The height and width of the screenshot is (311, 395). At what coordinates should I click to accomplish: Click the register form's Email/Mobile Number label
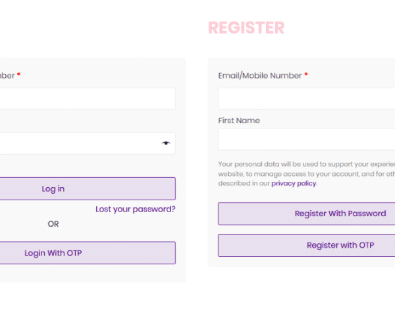coord(260,76)
